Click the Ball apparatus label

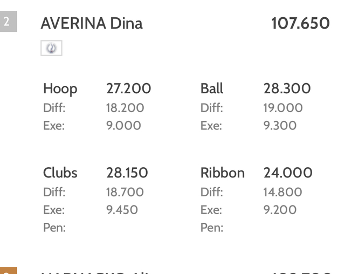[212, 88]
